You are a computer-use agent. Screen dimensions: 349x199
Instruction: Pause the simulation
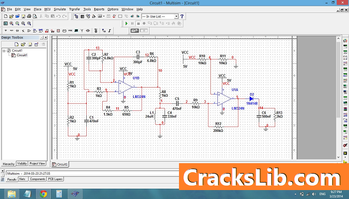132,23
